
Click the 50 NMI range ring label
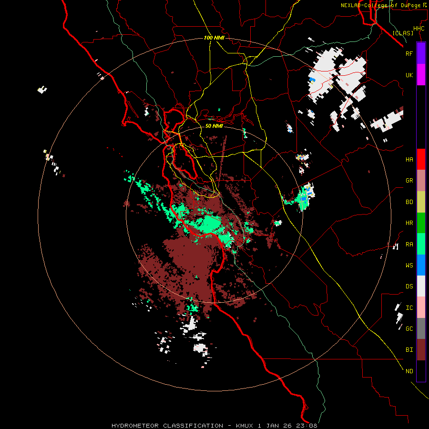(x=214, y=126)
